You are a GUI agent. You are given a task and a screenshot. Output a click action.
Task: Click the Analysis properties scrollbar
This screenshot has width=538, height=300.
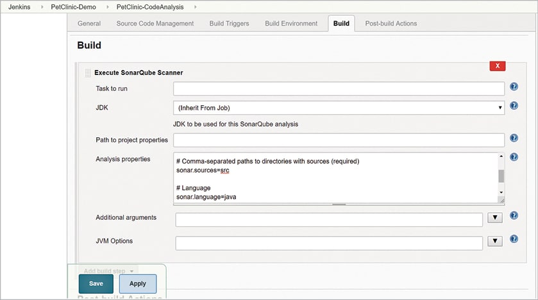pos(501,176)
